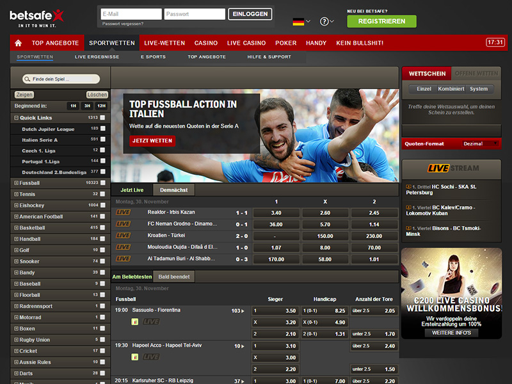Check the Eishockey checkbox
Image resolution: width=512 pixels, height=384 pixels.
point(102,205)
